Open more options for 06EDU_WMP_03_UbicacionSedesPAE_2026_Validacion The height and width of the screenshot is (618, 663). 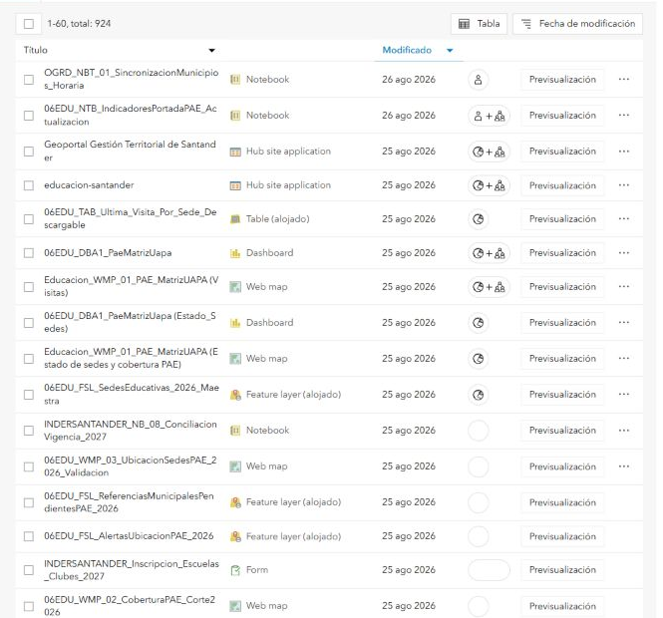(624, 466)
